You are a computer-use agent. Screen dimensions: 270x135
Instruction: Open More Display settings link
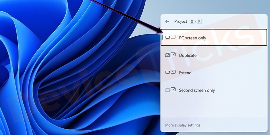click(183, 125)
